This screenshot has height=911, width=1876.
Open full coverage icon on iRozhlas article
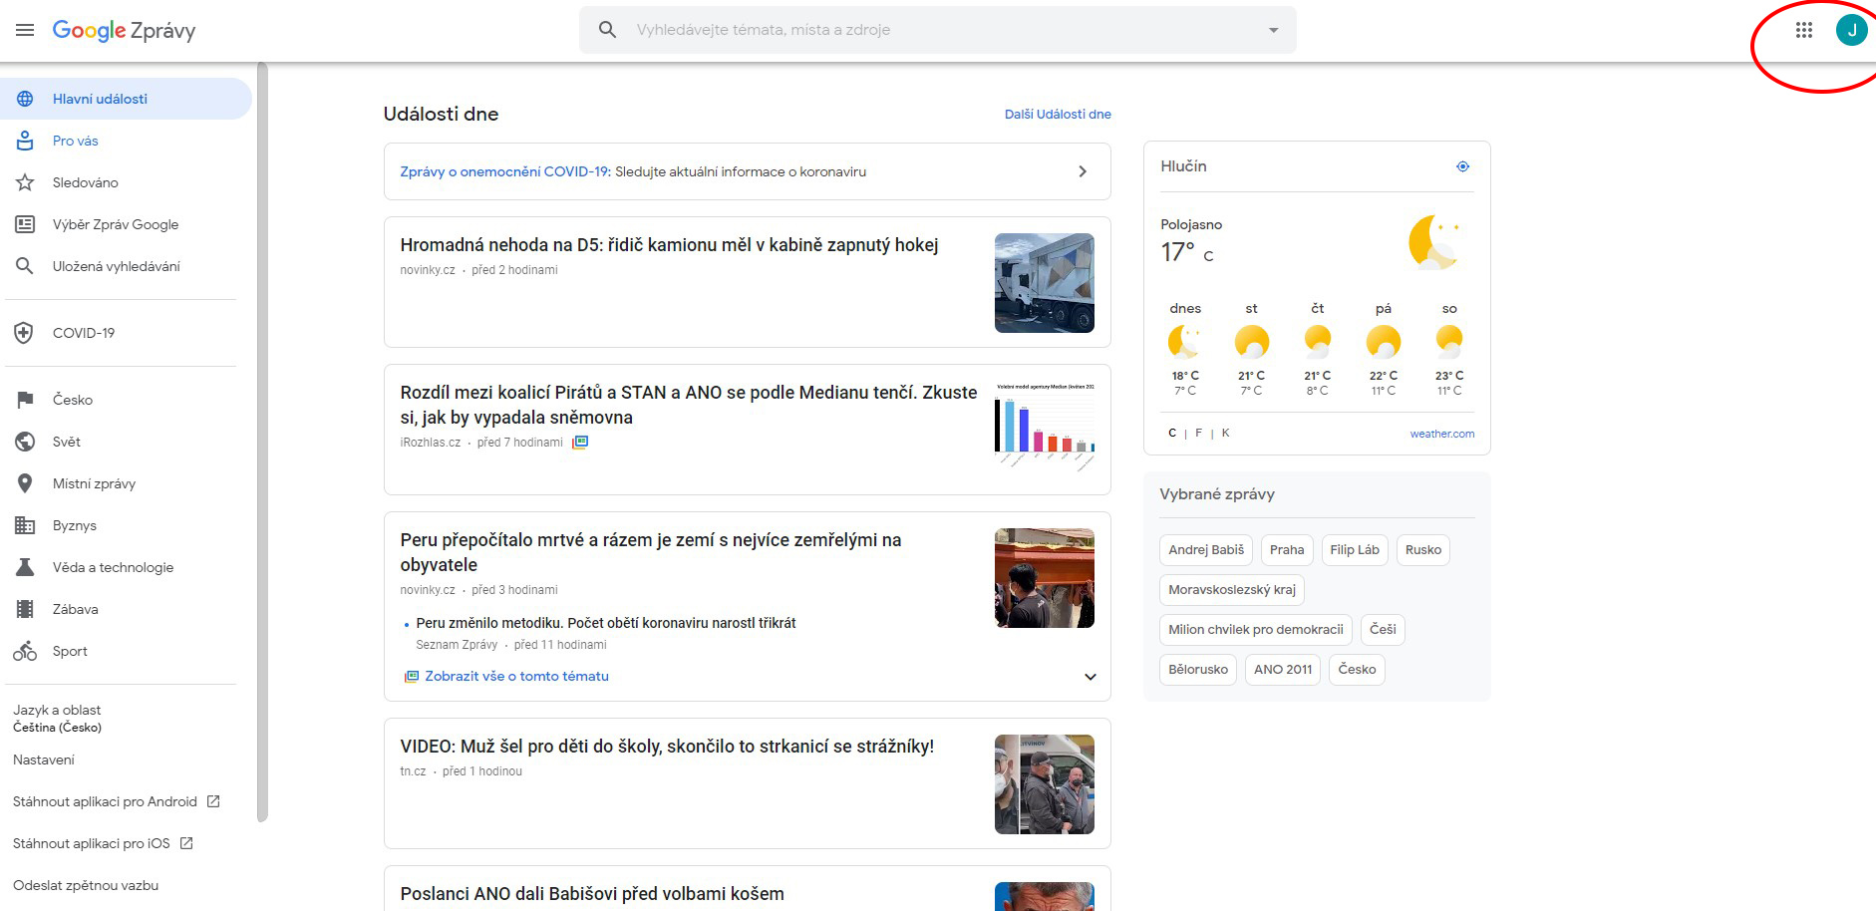pos(580,443)
